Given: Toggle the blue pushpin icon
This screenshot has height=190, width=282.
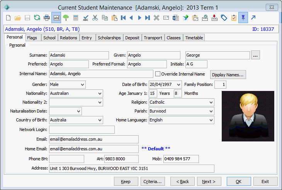Looking at the screenshot, I should 243,18.
